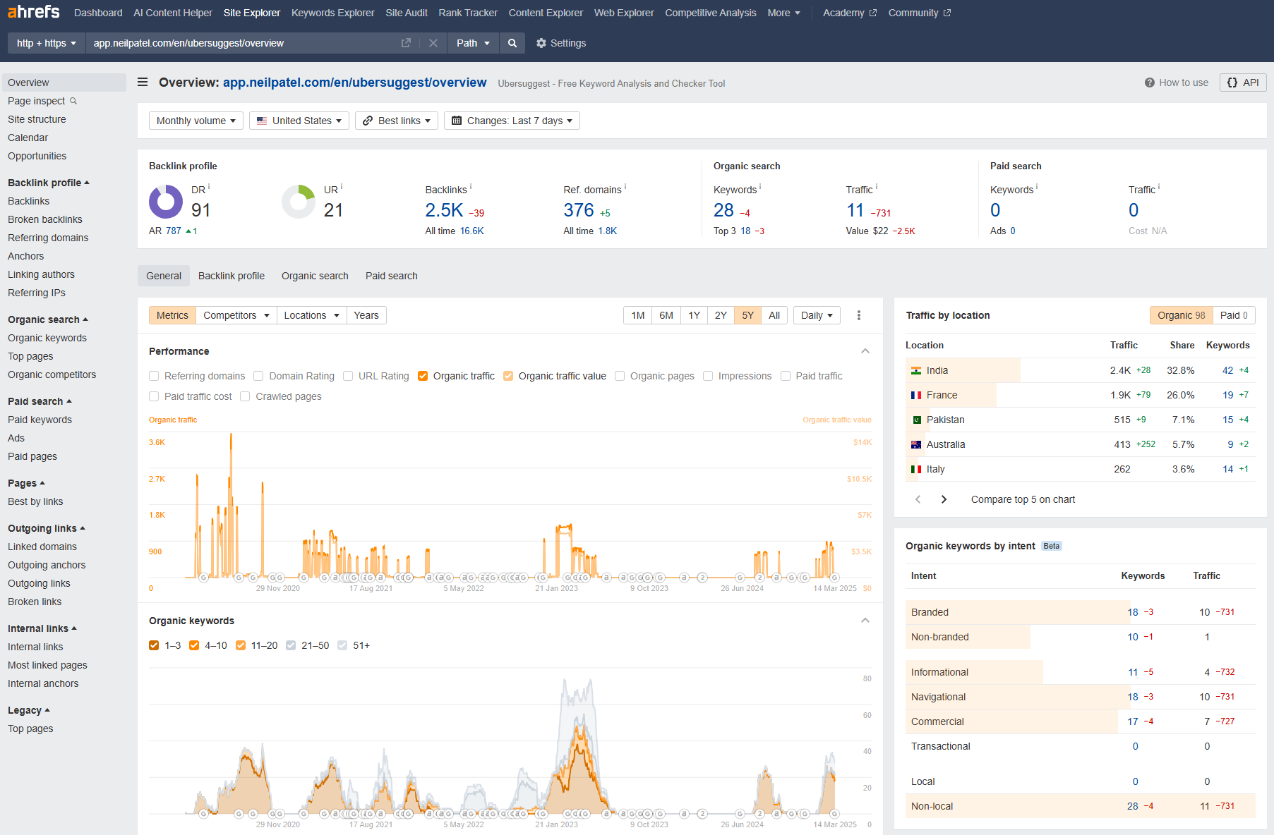Screen dimensions: 1274x835
Task: Click the 2.5K backlinks number
Action: pos(444,210)
